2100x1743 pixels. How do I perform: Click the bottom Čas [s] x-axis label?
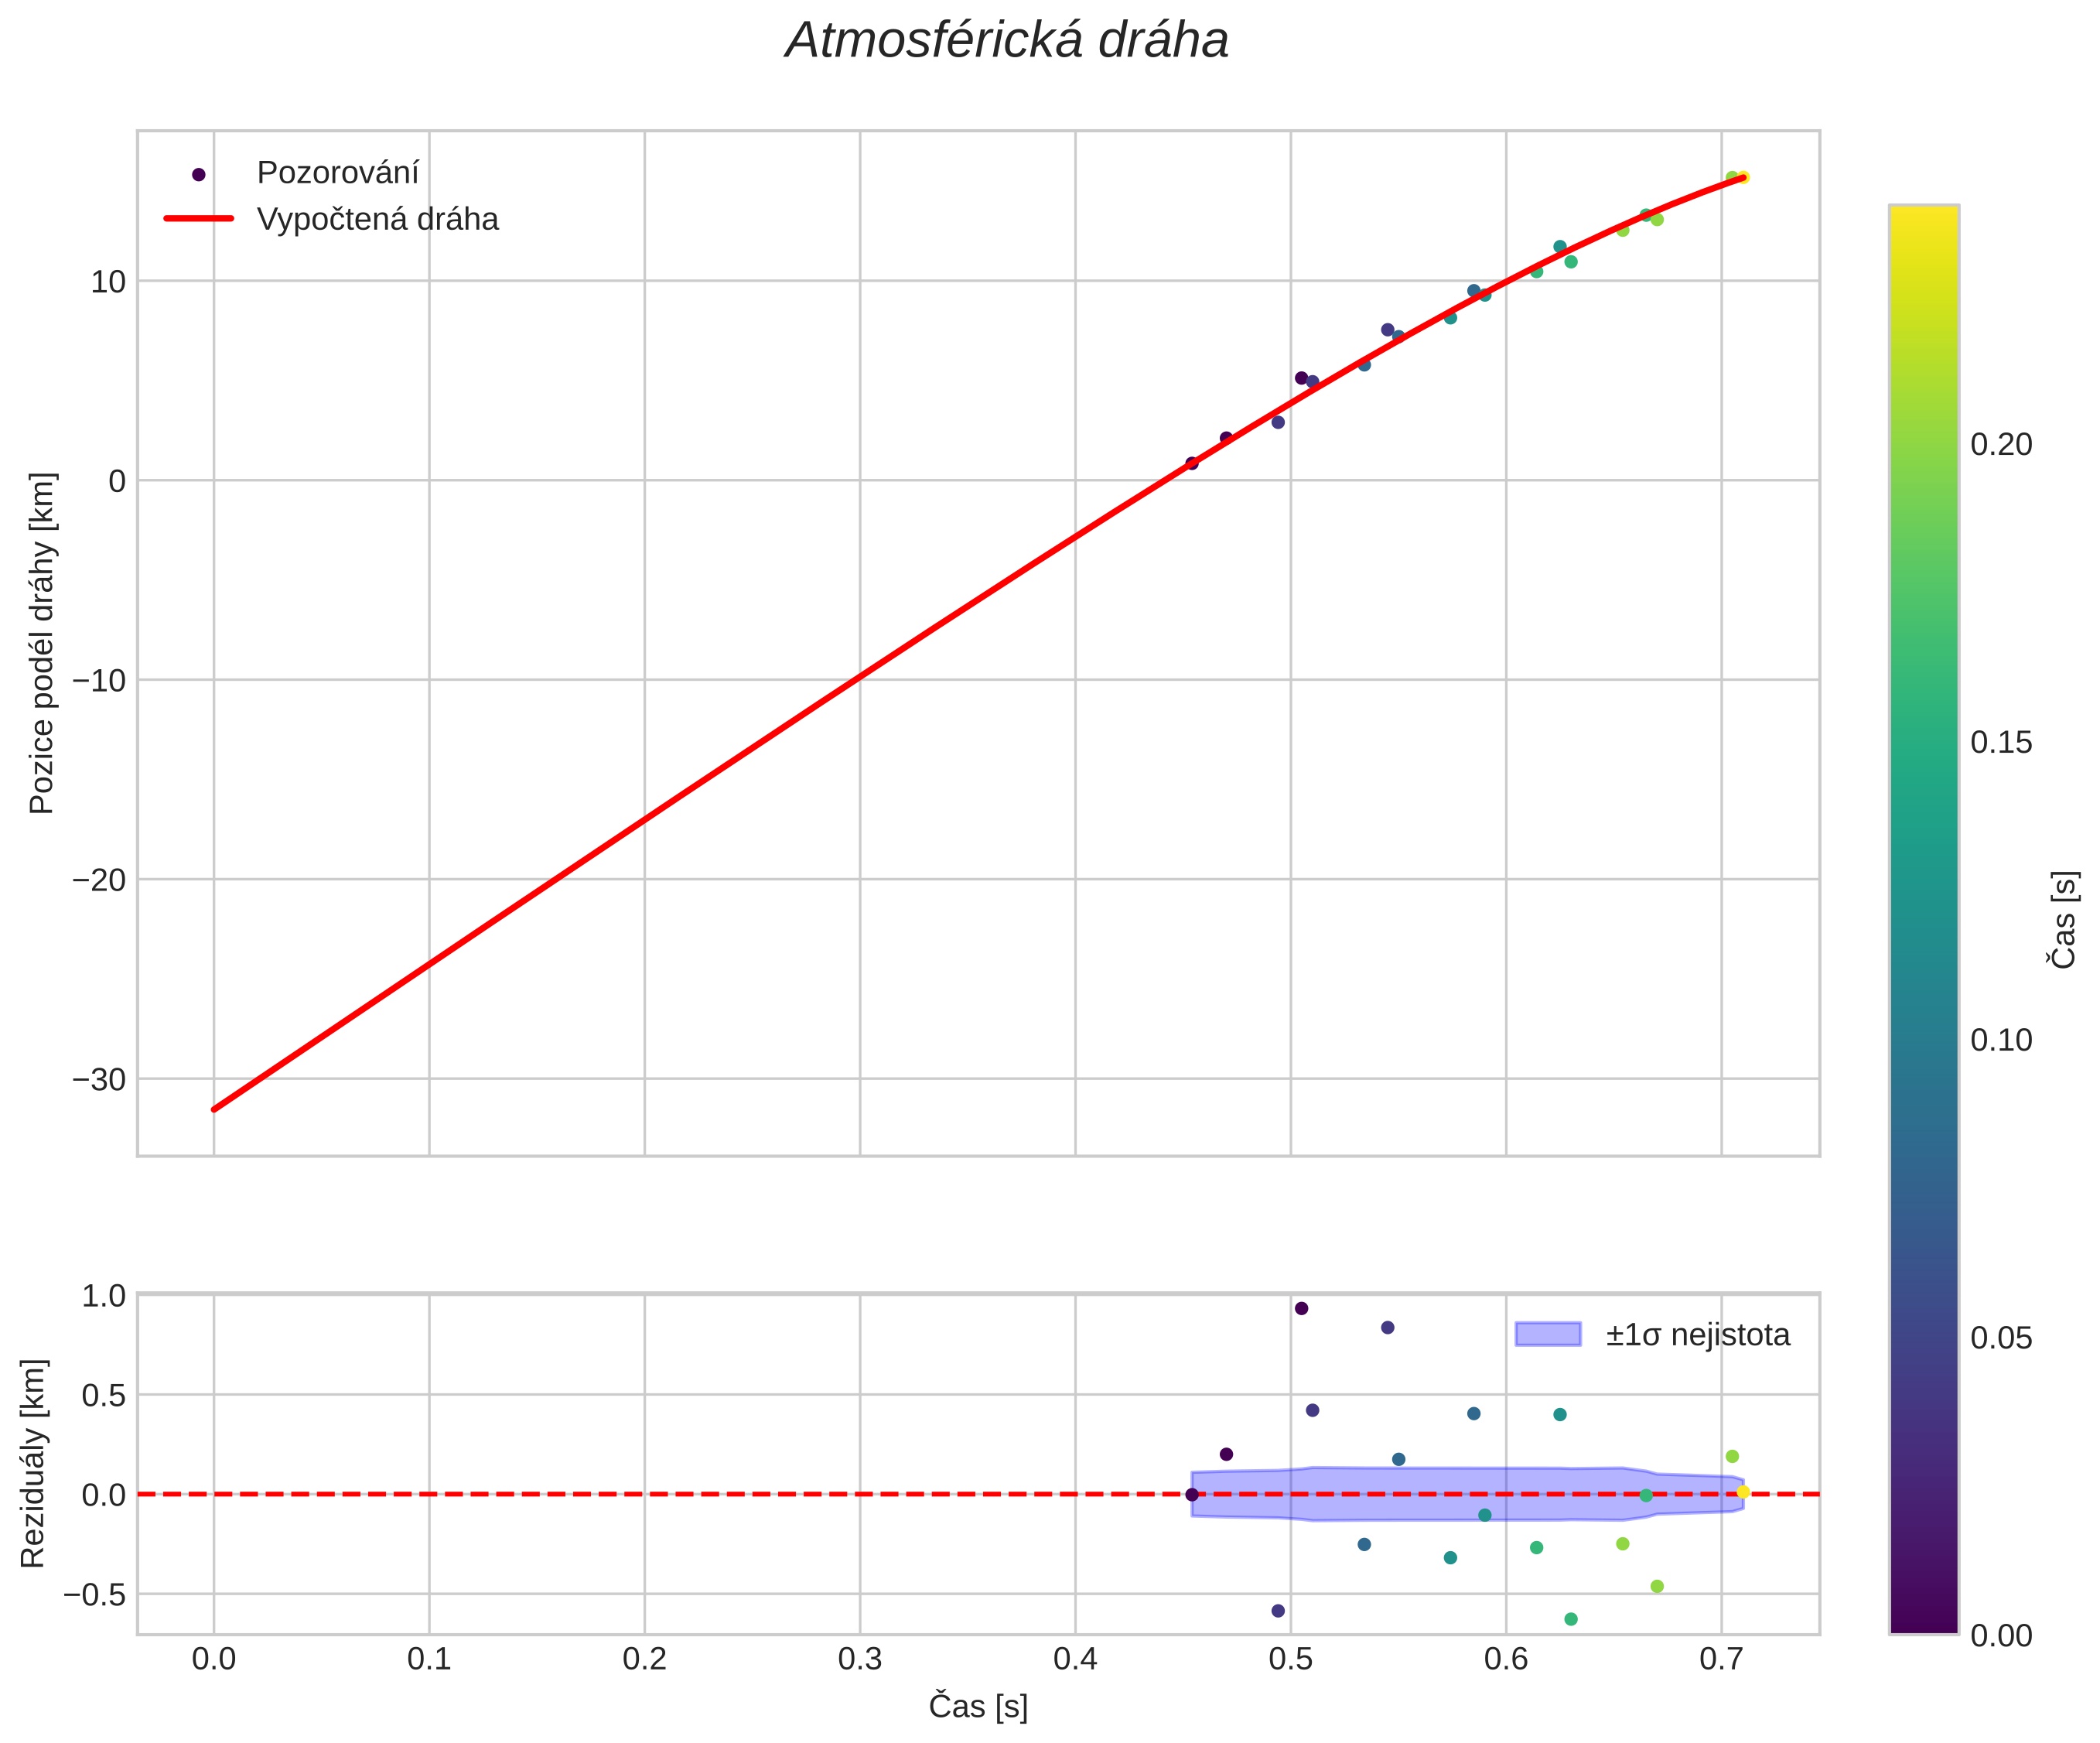977,1706
